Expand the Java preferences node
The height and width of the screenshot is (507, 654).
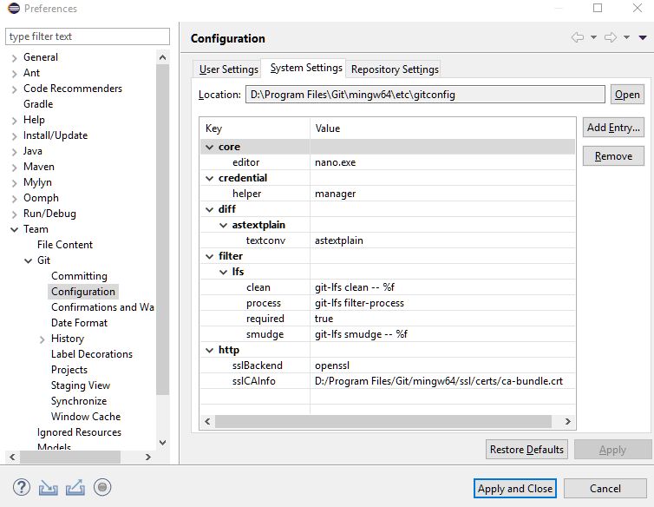coord(14,152)
